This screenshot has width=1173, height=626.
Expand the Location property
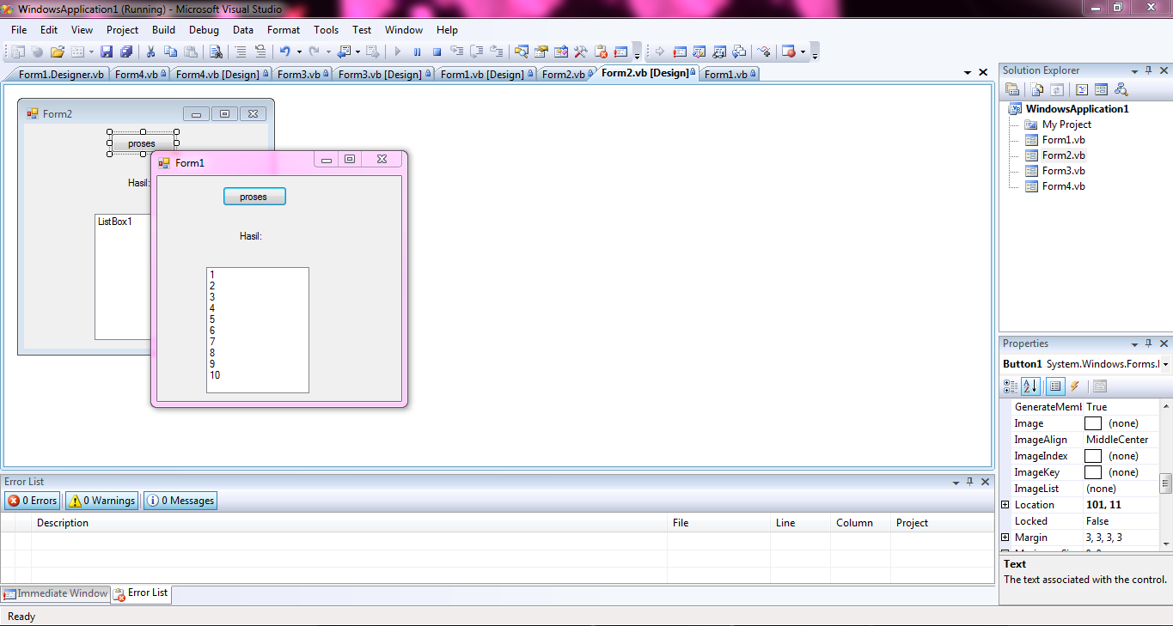pos(1006,504)
